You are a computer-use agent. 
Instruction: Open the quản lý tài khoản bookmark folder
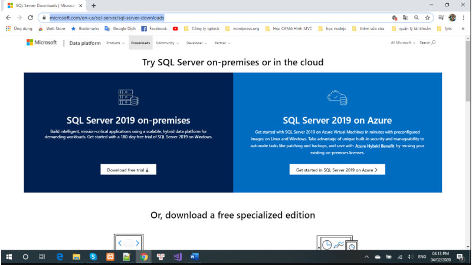pyautogui.click(x=411, y=28)
